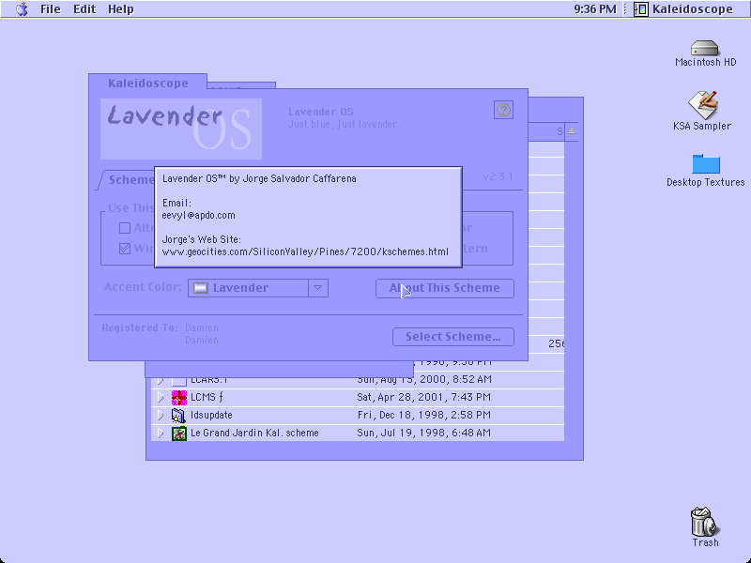
Task: Click the date "Sun, Aug 13, 2000, 8:52 AM"
Action: (x=424, y=380)
